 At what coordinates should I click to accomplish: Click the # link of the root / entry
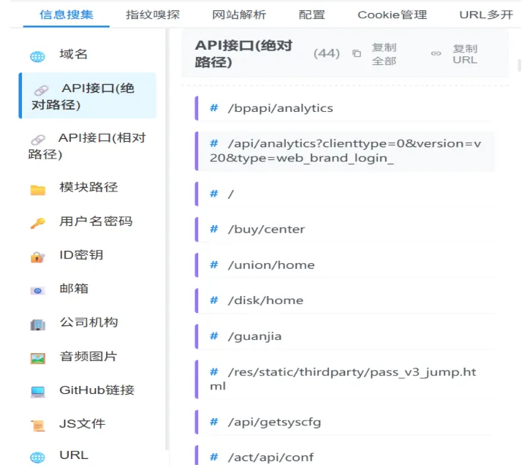coord(214,194)
